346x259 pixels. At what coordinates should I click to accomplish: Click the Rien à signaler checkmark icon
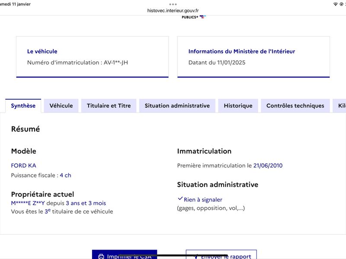180,199
